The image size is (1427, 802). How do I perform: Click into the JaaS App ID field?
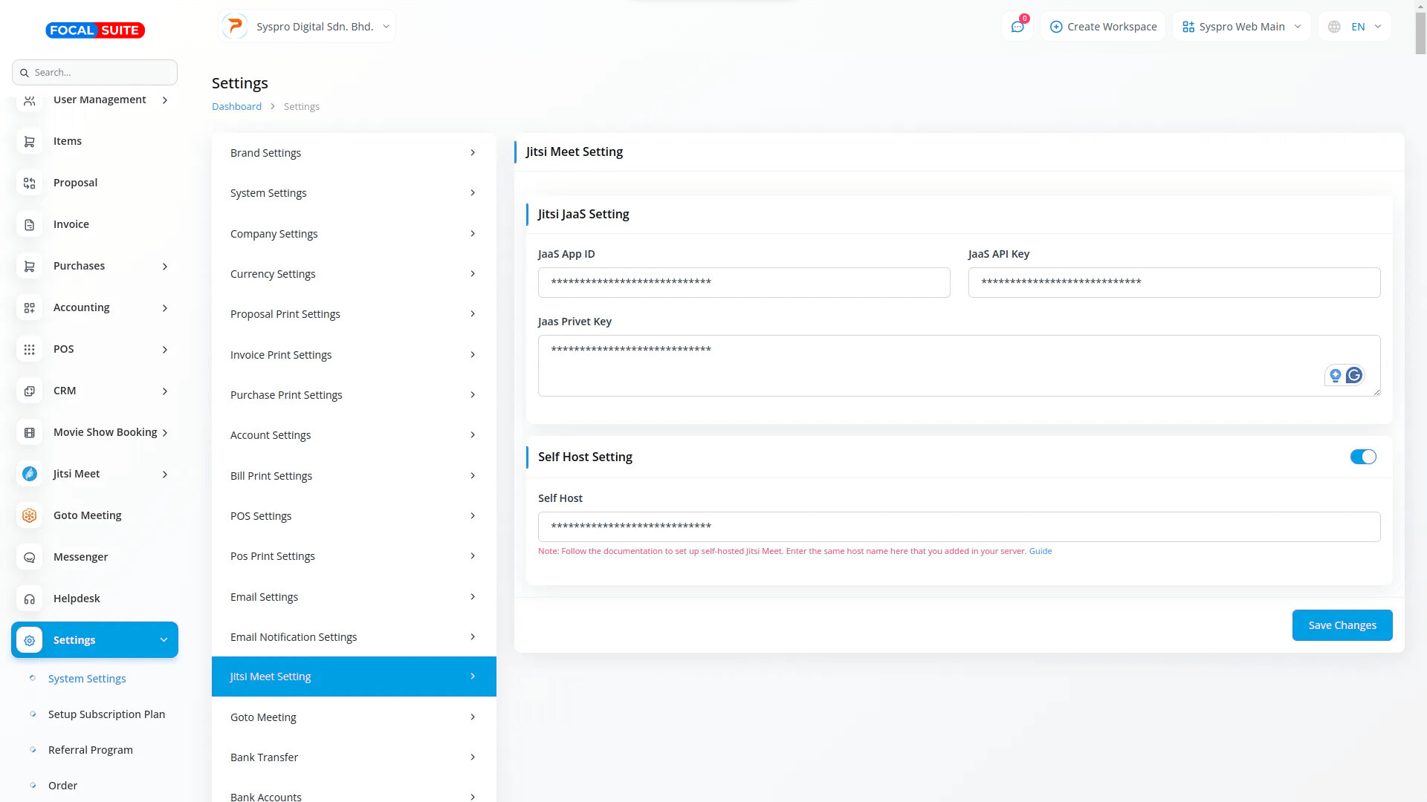[743, 282]
